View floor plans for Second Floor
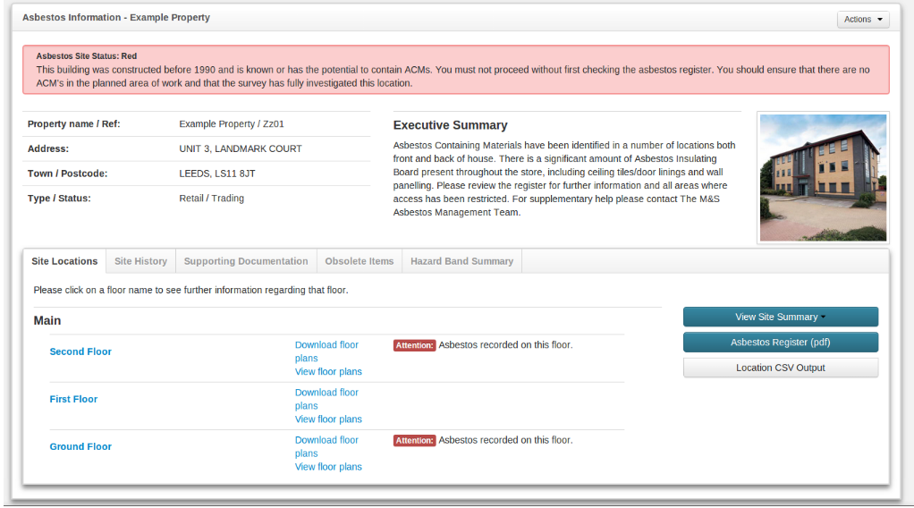 click(328, 371)
